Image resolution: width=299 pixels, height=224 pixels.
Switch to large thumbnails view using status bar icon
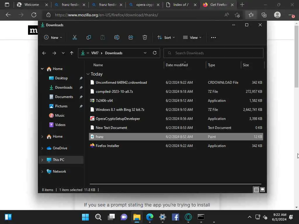tap(263, 190)
